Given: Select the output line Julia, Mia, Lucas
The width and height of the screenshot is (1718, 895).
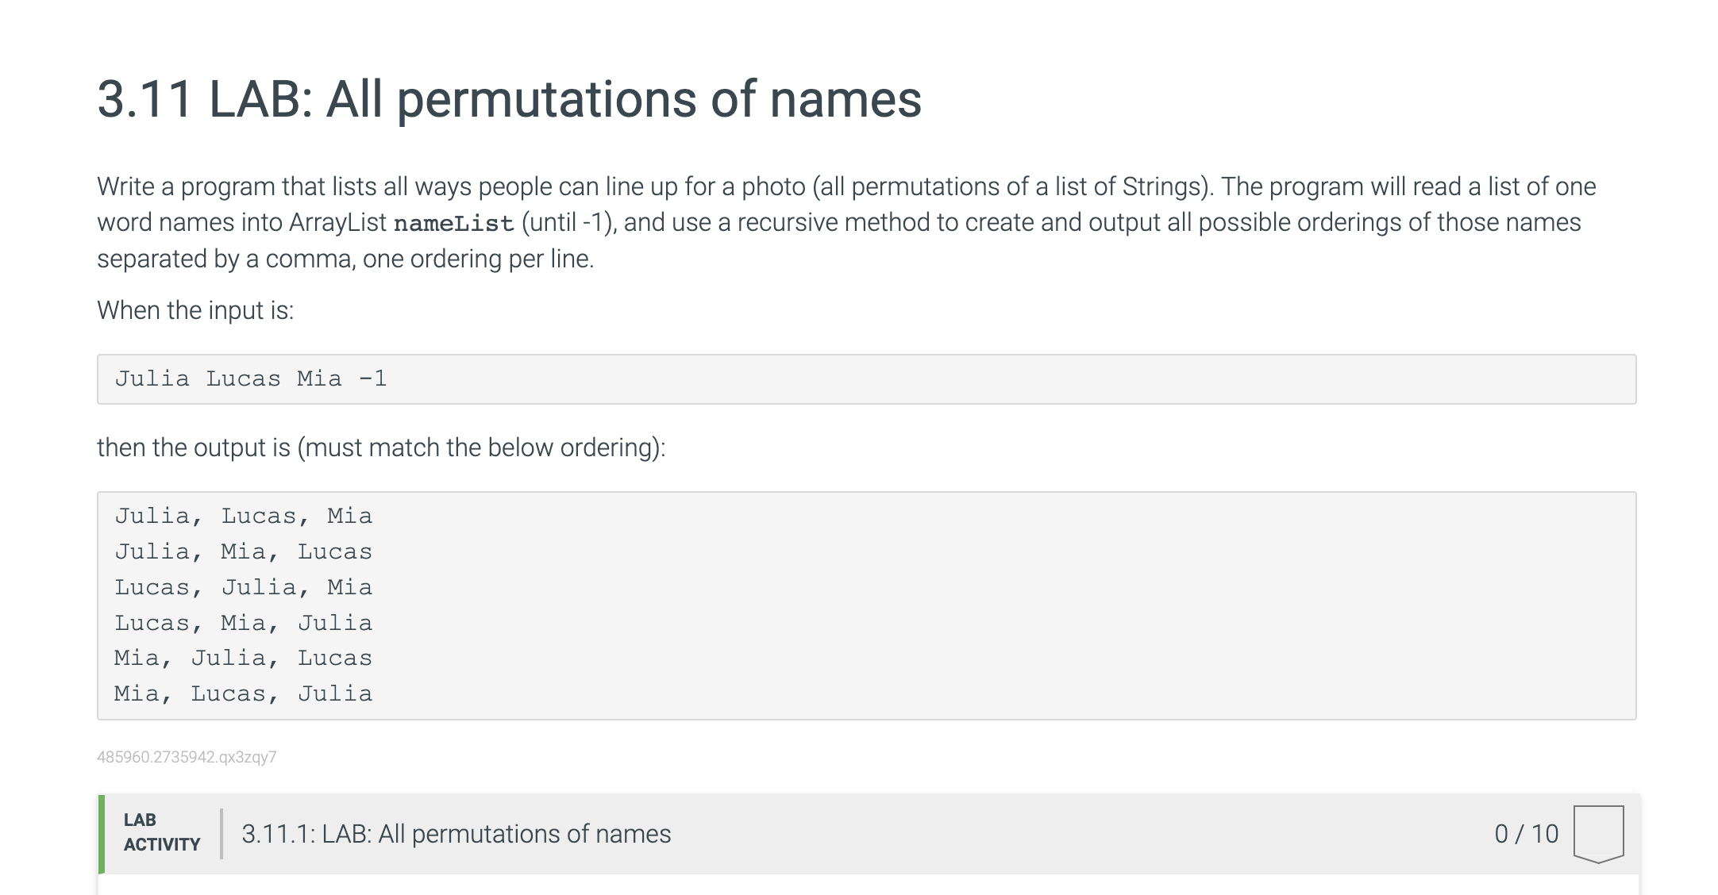Looking at the screenshot, I should tap(243, 552).
